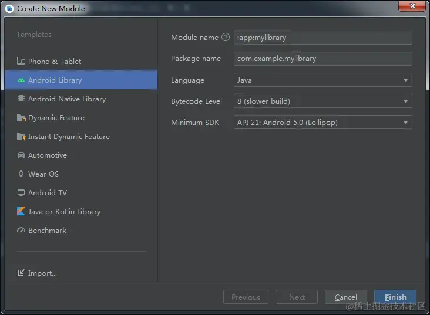Open the Import... option

click(37, 273)
